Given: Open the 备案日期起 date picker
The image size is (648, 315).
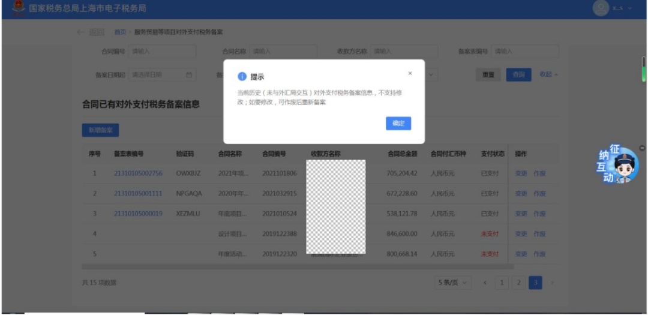Looking at the screenshot, I should point(162,75).
